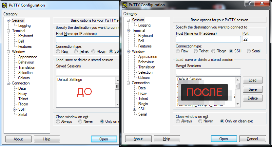Viewport: 272px width, 147px height.
Task: Open Proxy settings in right tree
Action: coord(143,93)
